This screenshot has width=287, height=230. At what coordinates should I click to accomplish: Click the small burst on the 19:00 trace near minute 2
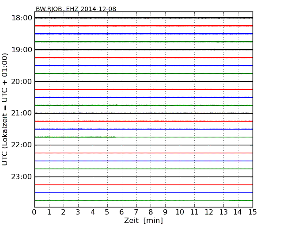click(x=64, y=50)
